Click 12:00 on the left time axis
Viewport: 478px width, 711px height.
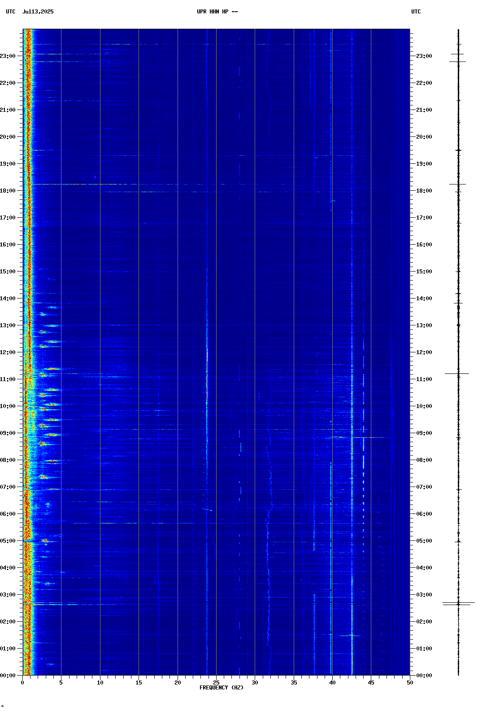pyautogui.click(x=8, y=352)
